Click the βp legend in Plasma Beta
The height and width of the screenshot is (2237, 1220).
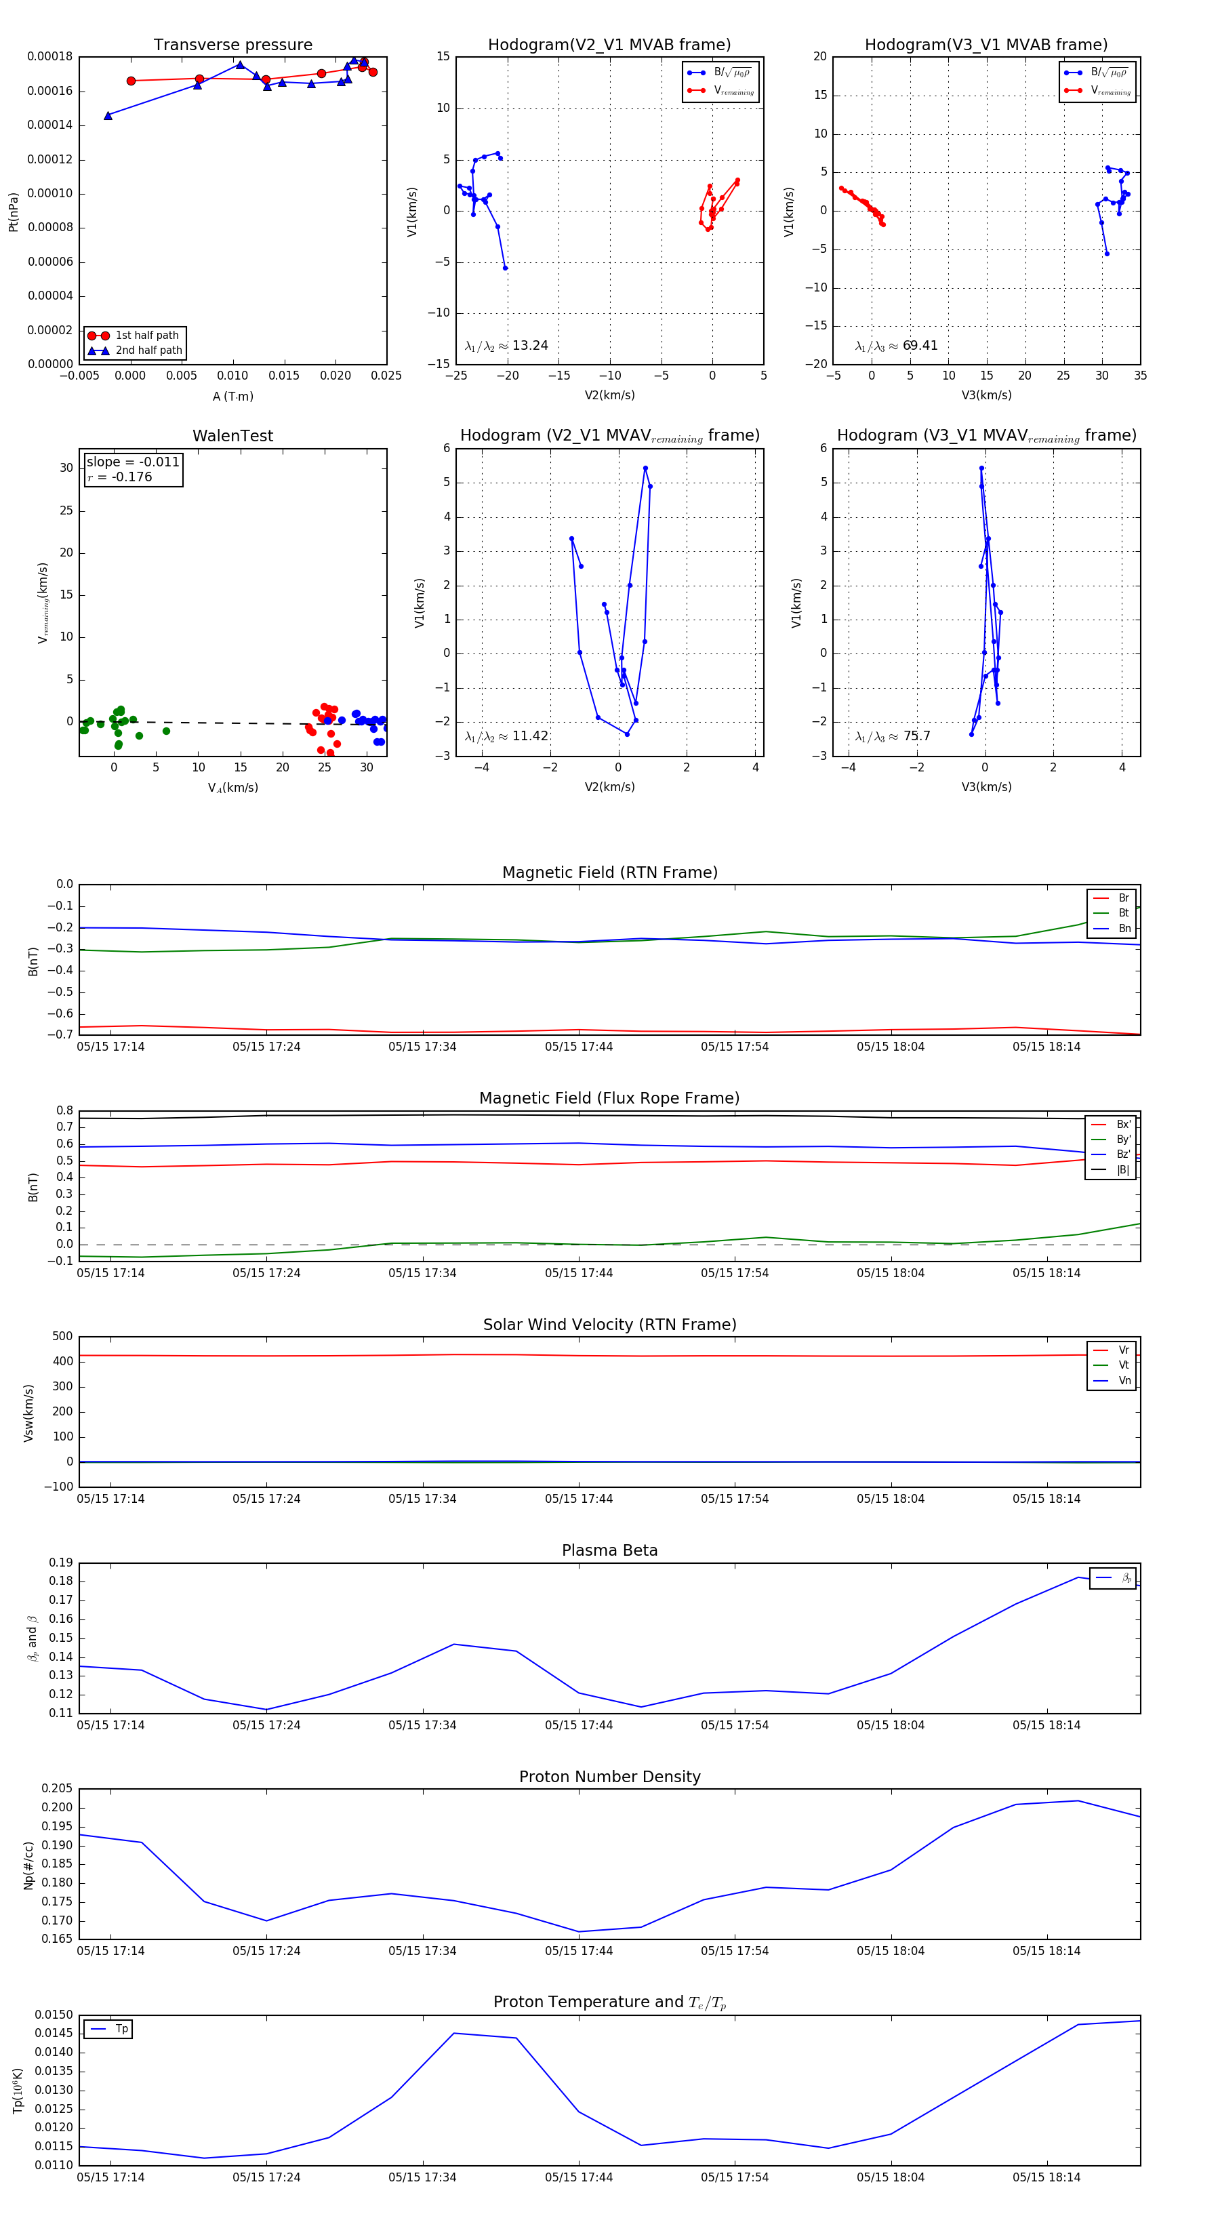[1113, 1578]
